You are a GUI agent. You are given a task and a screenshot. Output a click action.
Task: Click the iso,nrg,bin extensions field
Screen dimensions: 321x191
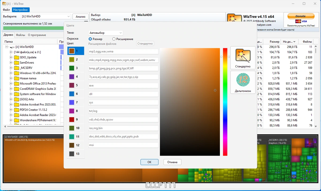124,128
